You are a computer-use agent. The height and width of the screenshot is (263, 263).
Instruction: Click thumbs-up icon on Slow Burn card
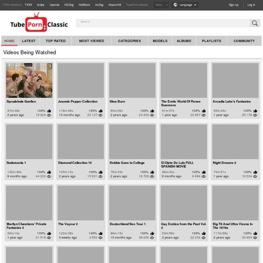[x=152, y=111]
